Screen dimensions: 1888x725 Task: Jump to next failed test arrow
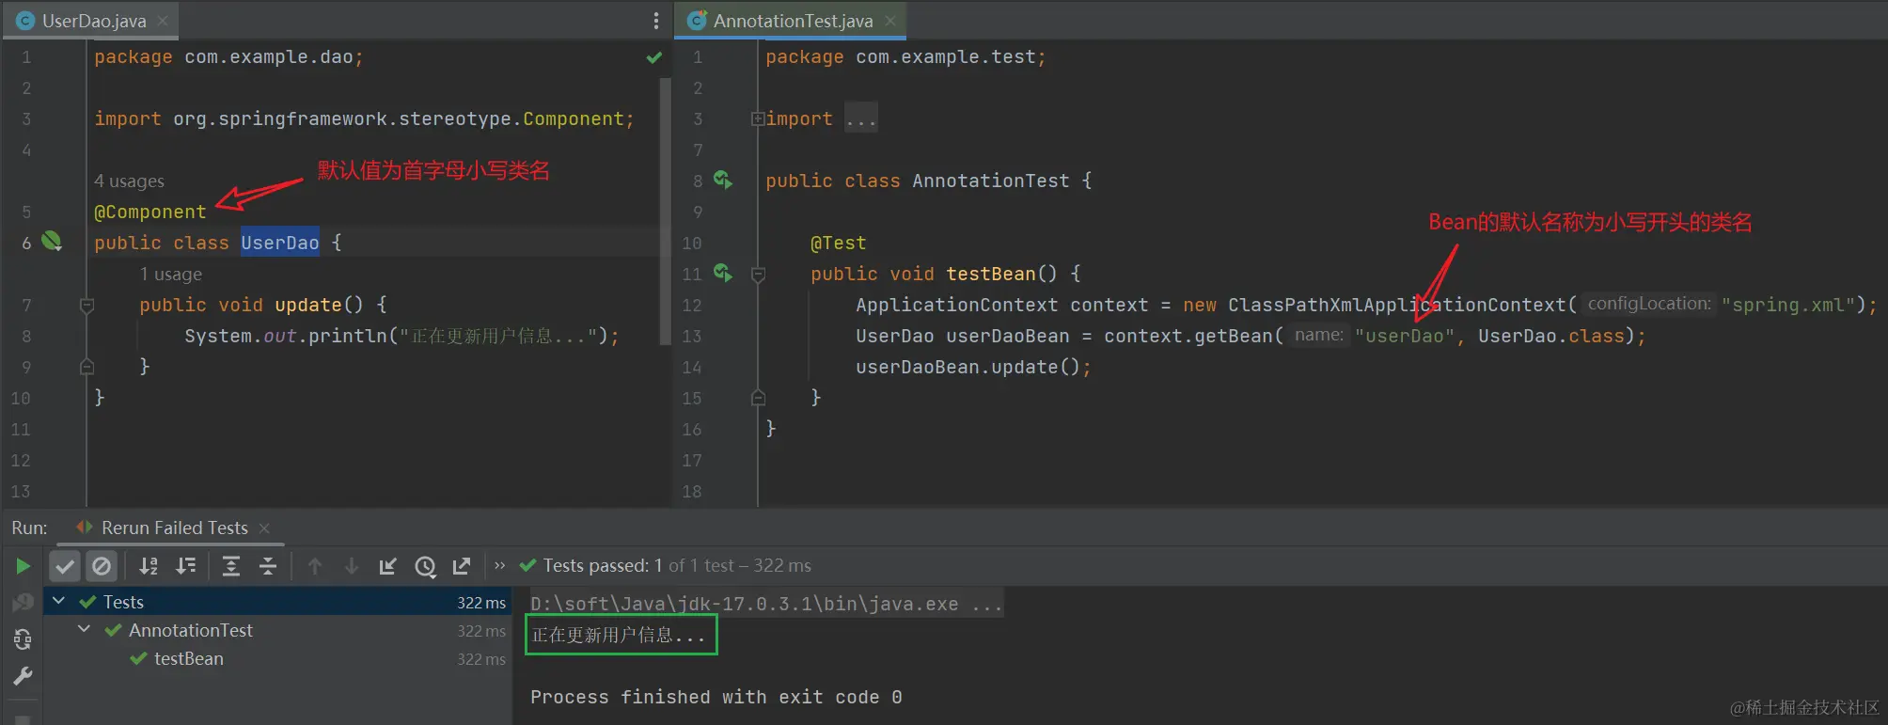click(352, 566)
